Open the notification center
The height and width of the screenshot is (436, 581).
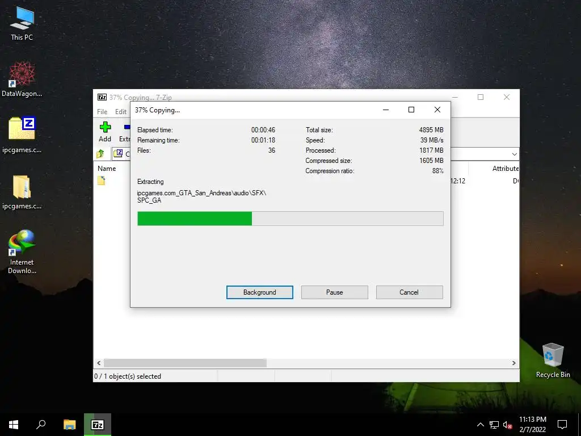(x=562, y=425)
